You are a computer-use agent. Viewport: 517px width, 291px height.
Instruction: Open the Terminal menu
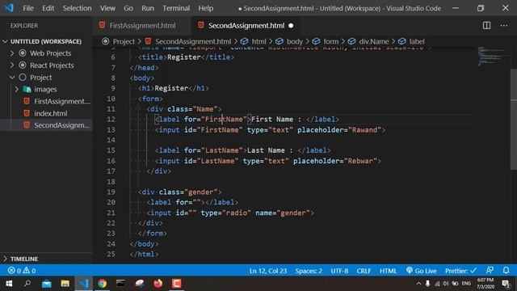(x=176, y=8)
